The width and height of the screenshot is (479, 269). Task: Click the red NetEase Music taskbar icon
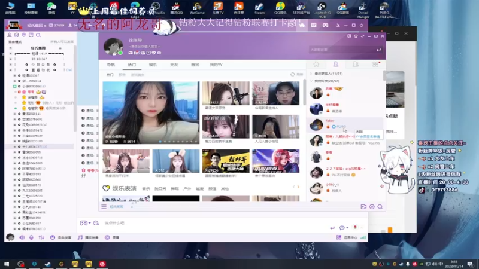pyautogui.click(x=102, y=264)
